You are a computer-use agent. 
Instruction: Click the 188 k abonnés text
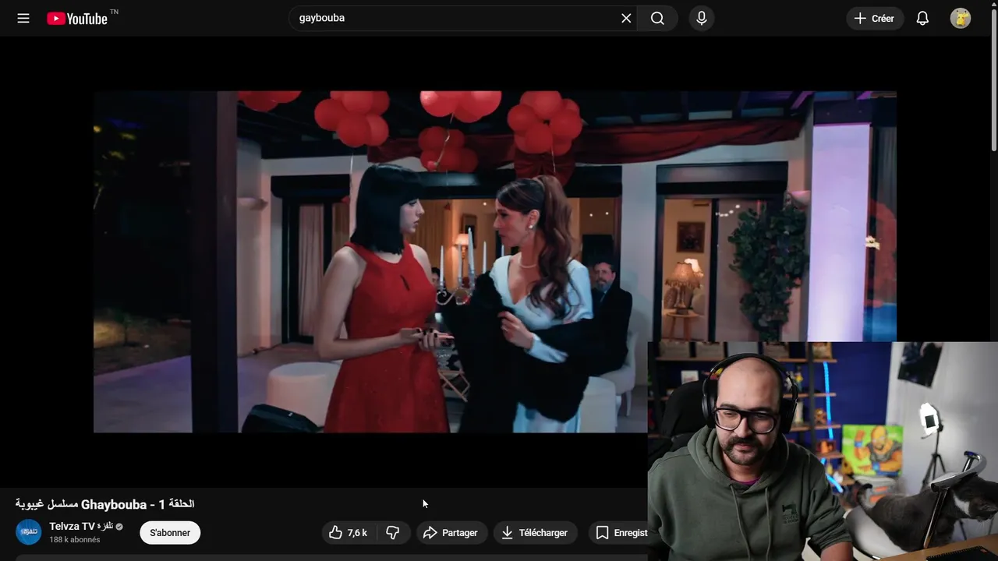(75, 539)
